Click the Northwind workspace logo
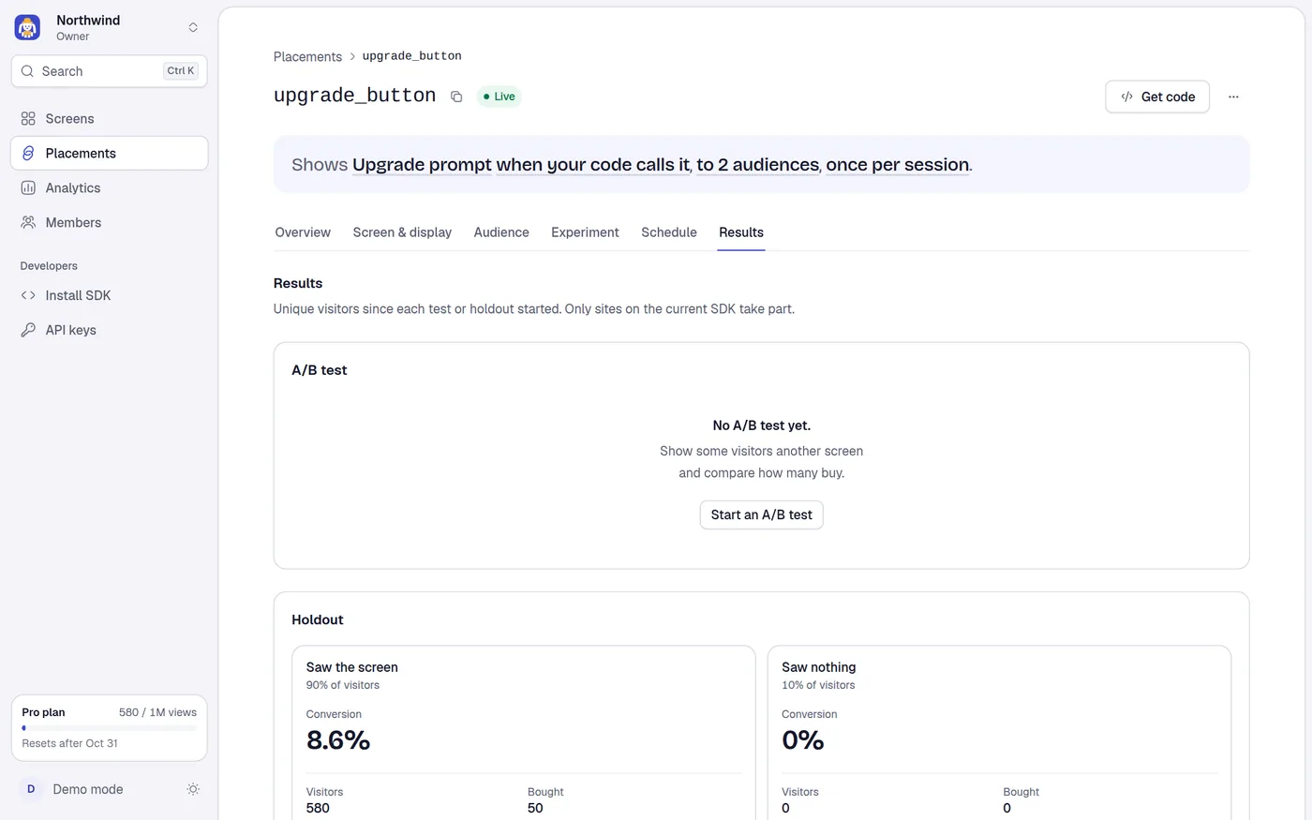Screen dimensions: 1312x820 pyautogui.click(x=27, y=27)
